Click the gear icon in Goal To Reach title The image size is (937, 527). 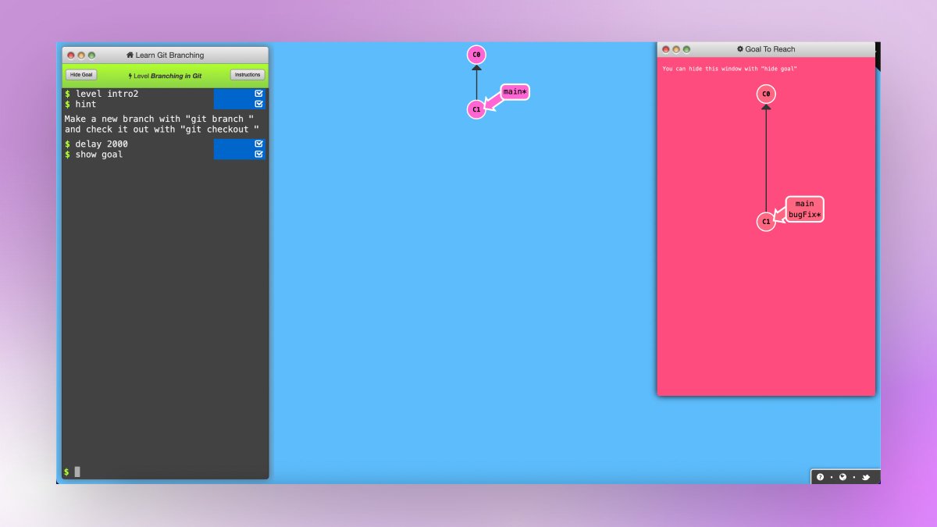point(740,49)
